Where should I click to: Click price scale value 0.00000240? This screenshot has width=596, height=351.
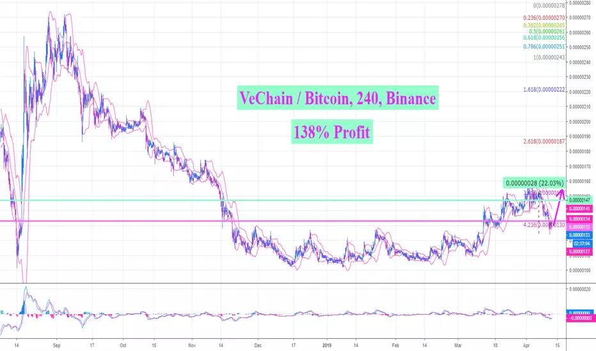pyautogui.click(x=580, y=63)
